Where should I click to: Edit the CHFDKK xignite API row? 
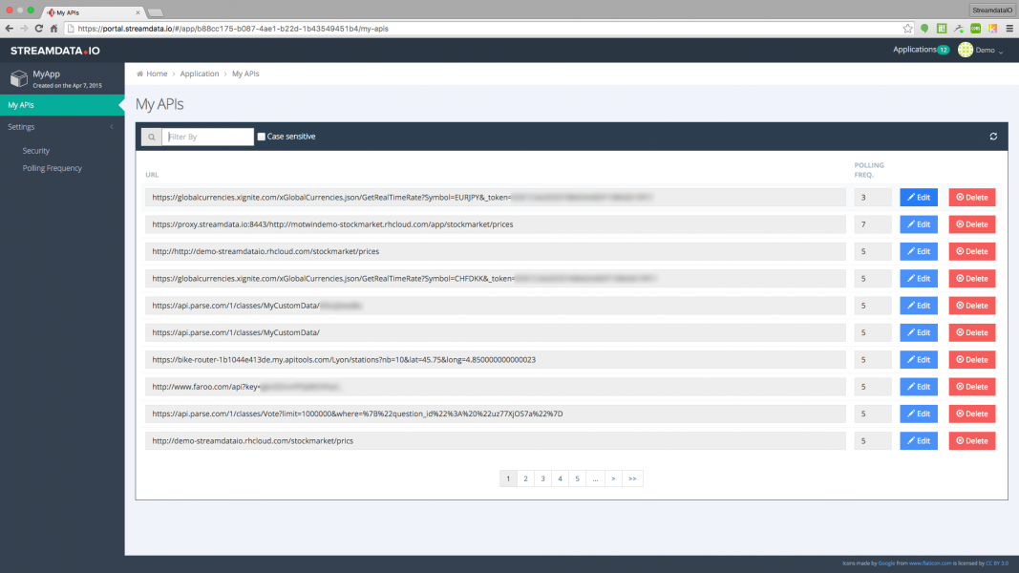[919, 279]
